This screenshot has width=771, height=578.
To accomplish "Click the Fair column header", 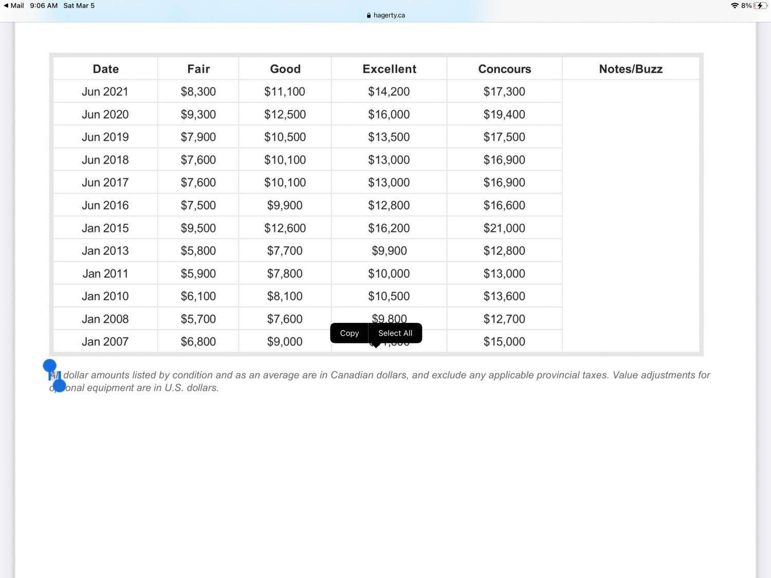I will [198, 69].
